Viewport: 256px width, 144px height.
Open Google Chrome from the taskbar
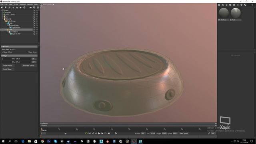(42, 141)
